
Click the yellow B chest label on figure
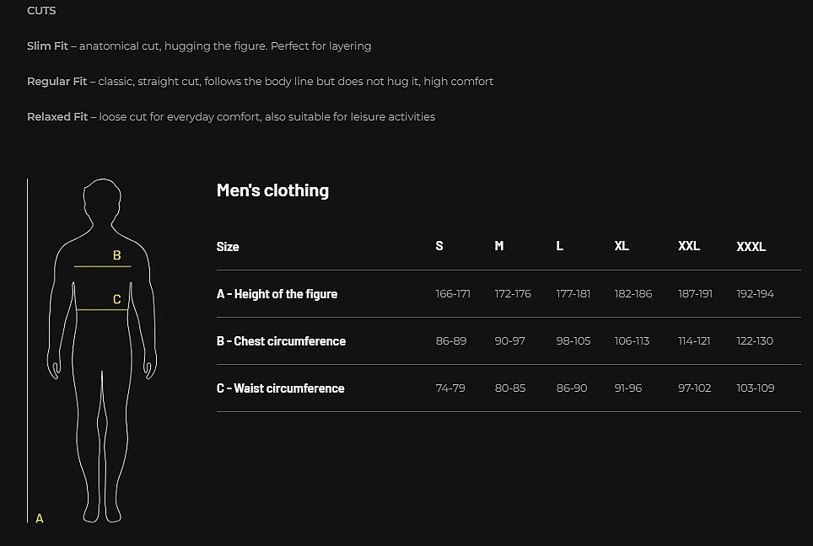pos(117,255)
